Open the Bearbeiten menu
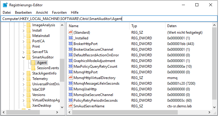219x116 pixels. (x=23, y=13)
